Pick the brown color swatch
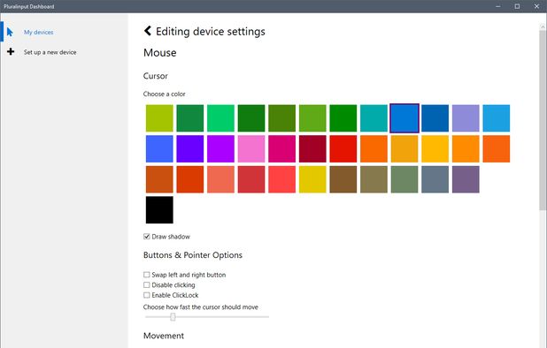The image size is (547, 348). [343, 179]
